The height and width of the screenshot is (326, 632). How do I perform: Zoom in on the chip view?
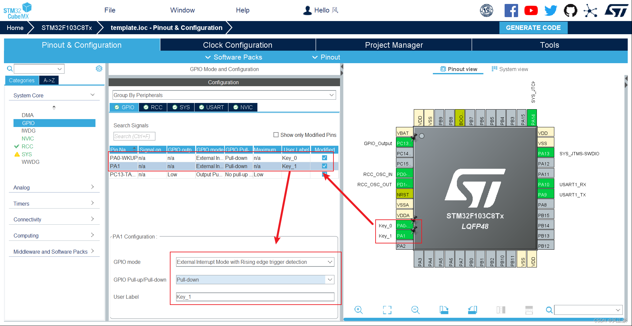358,310
